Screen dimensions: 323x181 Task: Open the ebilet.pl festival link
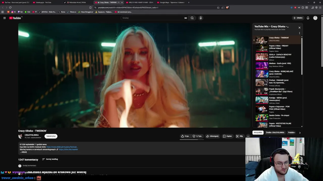[x=62, y=147]
